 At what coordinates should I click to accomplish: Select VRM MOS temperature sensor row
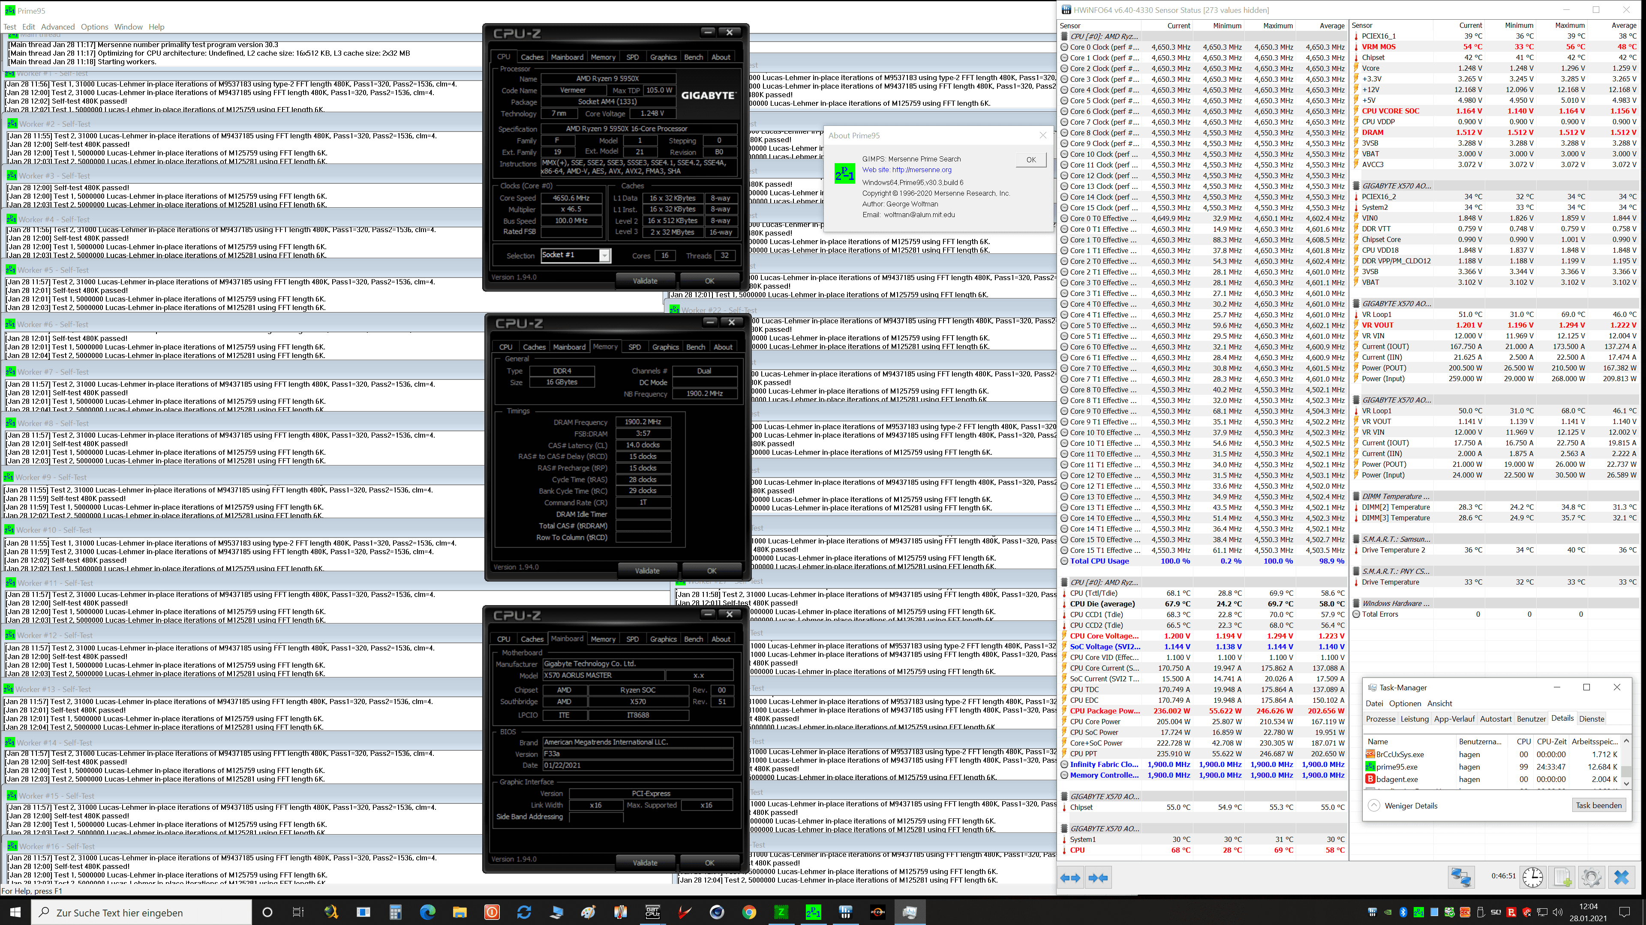click(1495, 47)
